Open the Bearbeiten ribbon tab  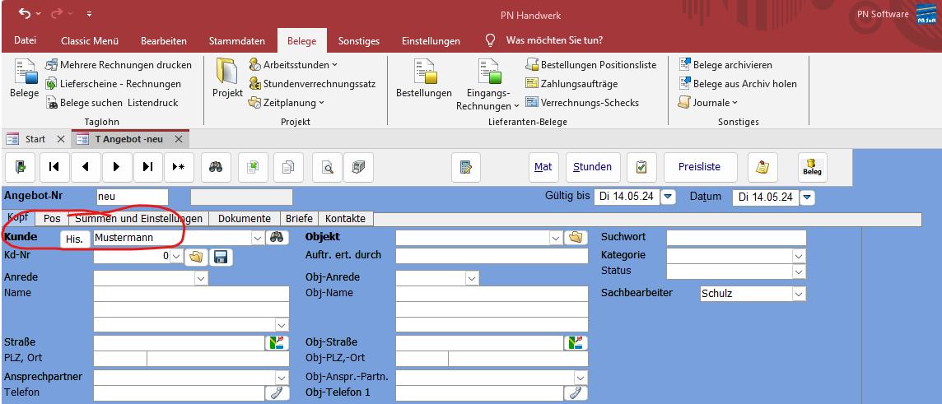point(164,41)
